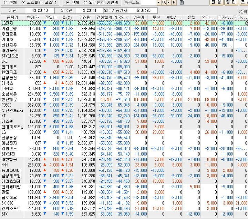The width and height of the screenshot is (248, 219).
Task: Select the 우리금융 stock name
Action: click(x=9, y=34)
